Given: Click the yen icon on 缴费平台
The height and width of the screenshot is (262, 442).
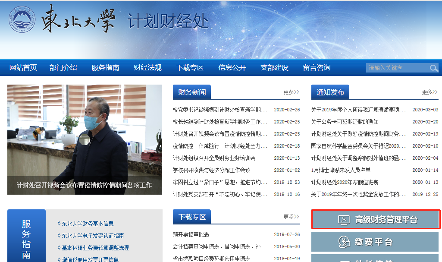Looking at the screenshot, I should pos(344,242).
